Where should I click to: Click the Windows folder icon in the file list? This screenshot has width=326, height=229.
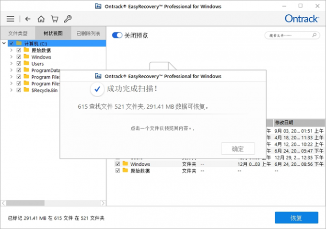(125, 164)
